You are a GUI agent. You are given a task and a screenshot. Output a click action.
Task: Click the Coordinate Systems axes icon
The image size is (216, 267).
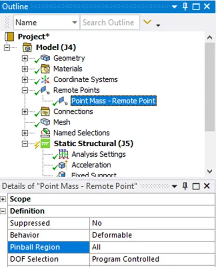tap(45, 80)
